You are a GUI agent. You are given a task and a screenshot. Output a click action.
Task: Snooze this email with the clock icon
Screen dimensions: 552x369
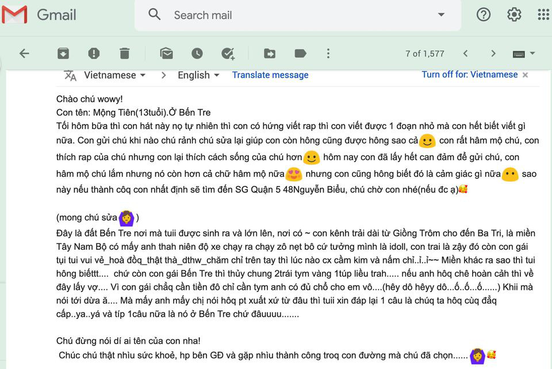click(197, 53)
